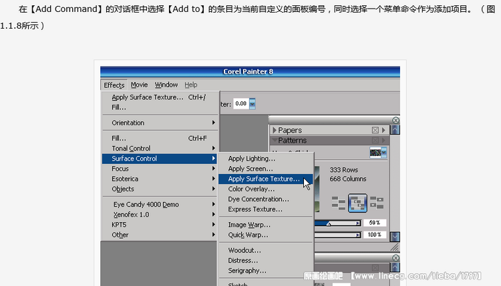Screen dimensions: 501x286
Task: Click the scroll-up arrow of the lower palette
Action: pyautogui.click(x=395, y=267)
